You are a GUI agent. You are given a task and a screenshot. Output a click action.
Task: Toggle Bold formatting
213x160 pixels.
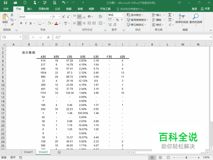pyautogui.click(x=21, y=23)
